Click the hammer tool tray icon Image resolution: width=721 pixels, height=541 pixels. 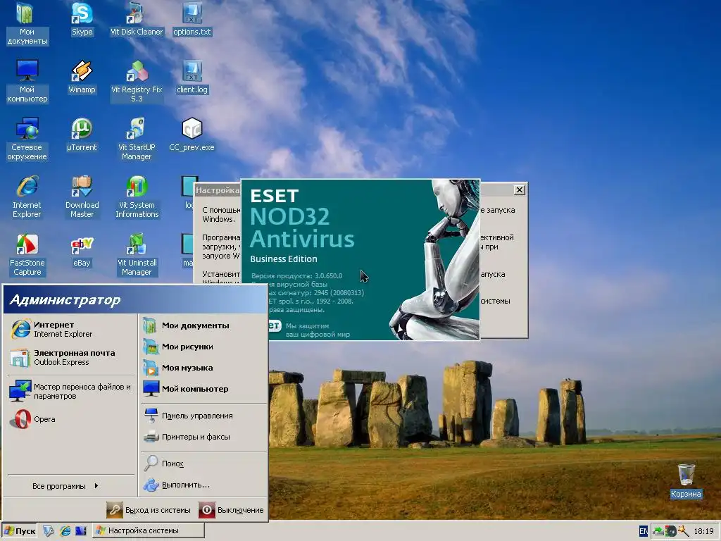pos(683,531)
